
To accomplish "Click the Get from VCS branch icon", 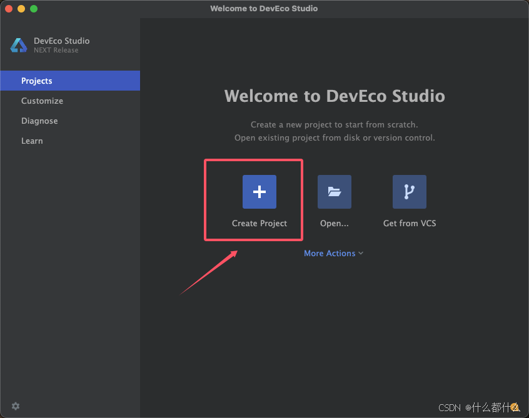I will click(x=409, y=191).
